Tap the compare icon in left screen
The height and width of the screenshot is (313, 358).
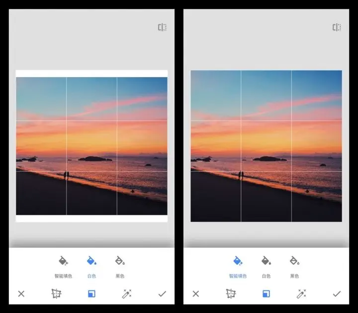tap(162, 27)
